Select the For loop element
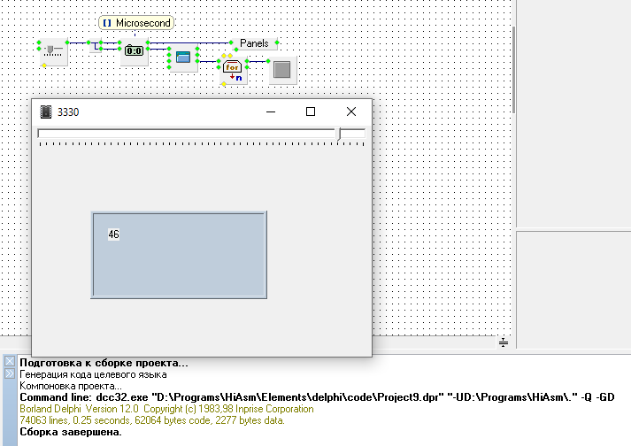The width and height of the screenshot is (631, 446). pyautogui.click(x=233, y=70)
